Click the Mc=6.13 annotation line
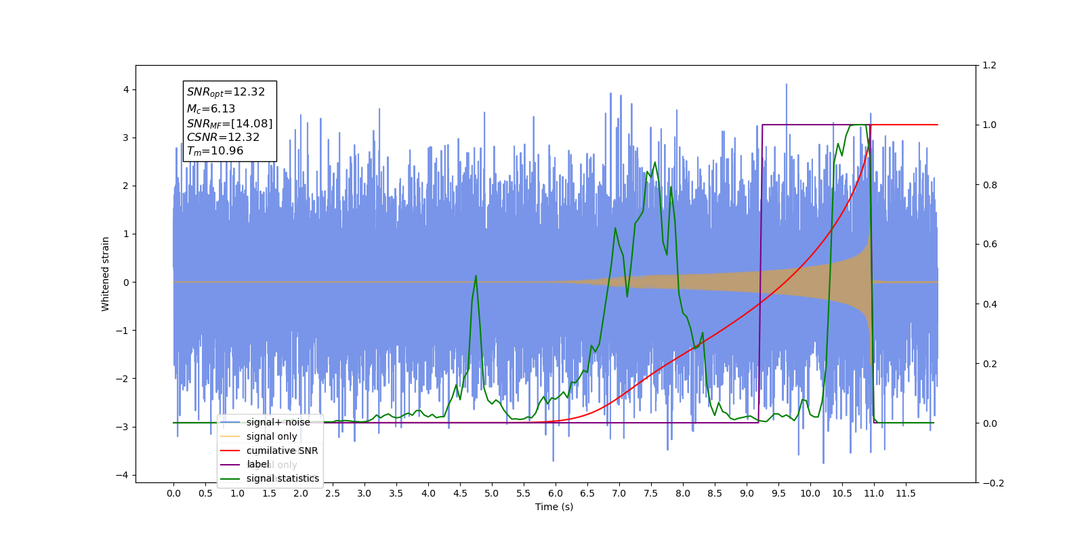Image resolution: width=1084 pixels, height=542 pixels. pyautogui.click(x=211, y=108)
